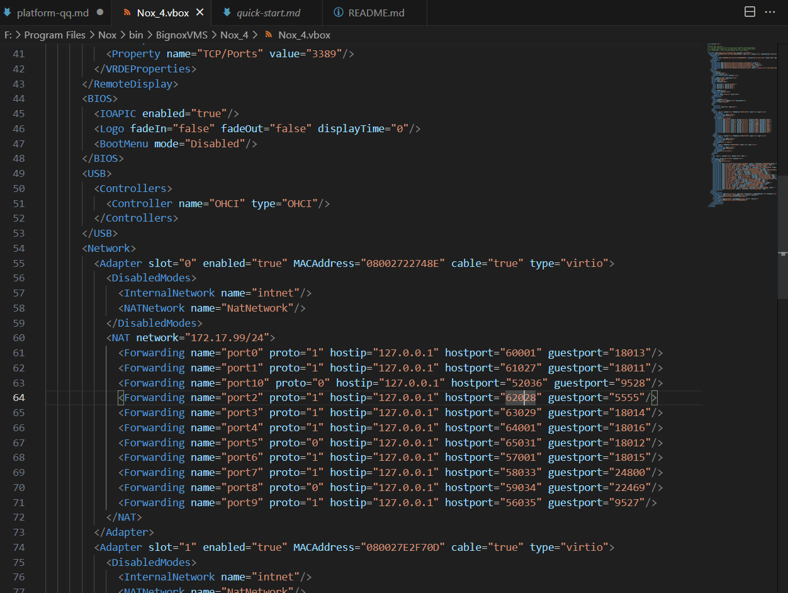
Task: Switch to the quick-start.md tab
Action: (269, 13)
